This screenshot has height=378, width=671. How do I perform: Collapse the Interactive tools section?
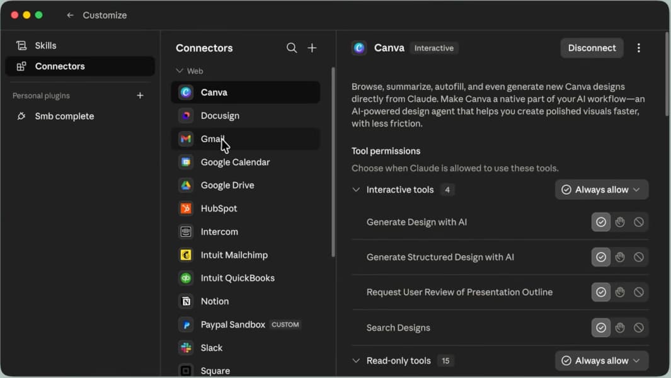[356, 190]
